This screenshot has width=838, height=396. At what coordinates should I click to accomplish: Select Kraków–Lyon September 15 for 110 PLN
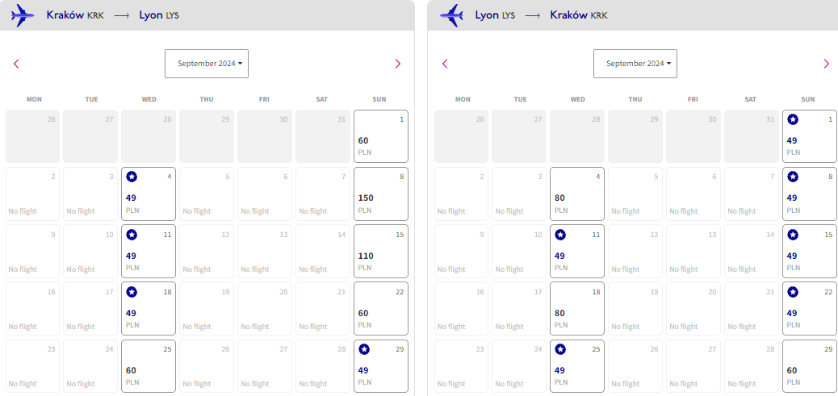pyautogui.click(x=381, y=252)
